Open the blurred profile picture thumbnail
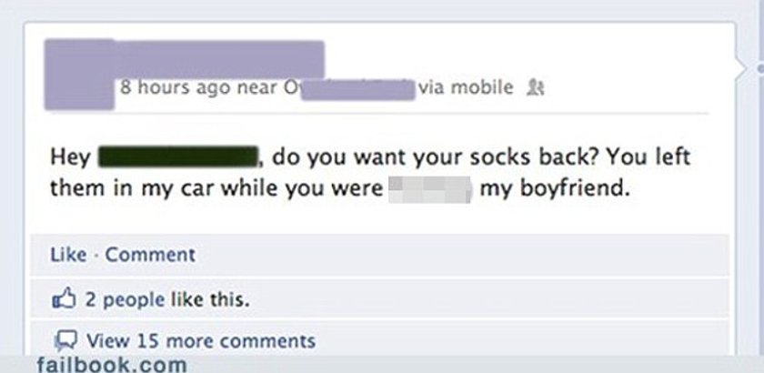The image size is (764, 373). click(79, 75)
